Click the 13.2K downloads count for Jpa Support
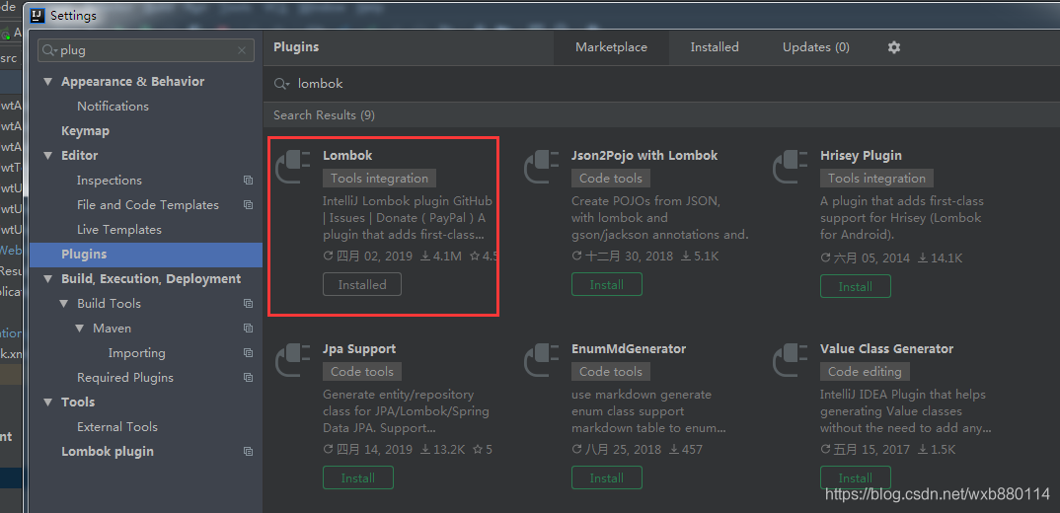The image size is (1060, 513). click(442, 450)
